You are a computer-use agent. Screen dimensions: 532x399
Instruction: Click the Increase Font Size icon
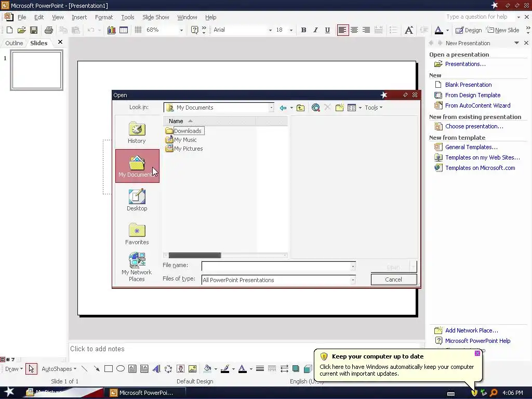[409, 30]
